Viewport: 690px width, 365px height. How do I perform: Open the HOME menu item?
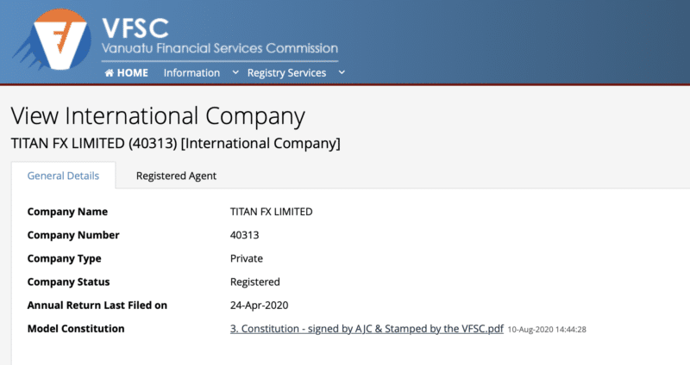pyautogui.click(x=126, y=73)
